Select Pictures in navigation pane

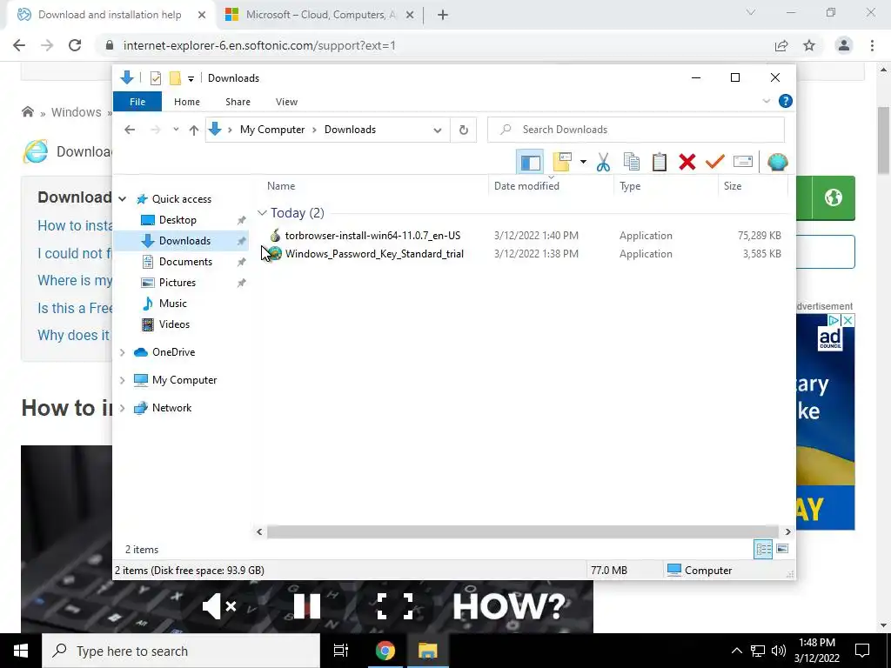coord(178,283)
